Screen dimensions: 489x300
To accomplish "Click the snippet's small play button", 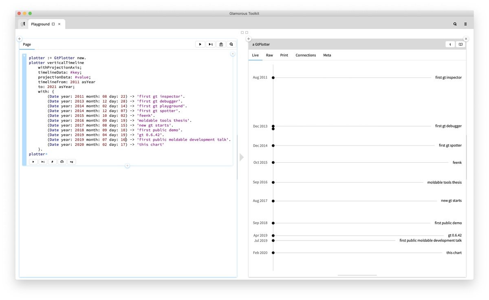I will pos(33,162).
